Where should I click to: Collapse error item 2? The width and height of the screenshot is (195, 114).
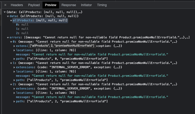click(x=11, y=85)
